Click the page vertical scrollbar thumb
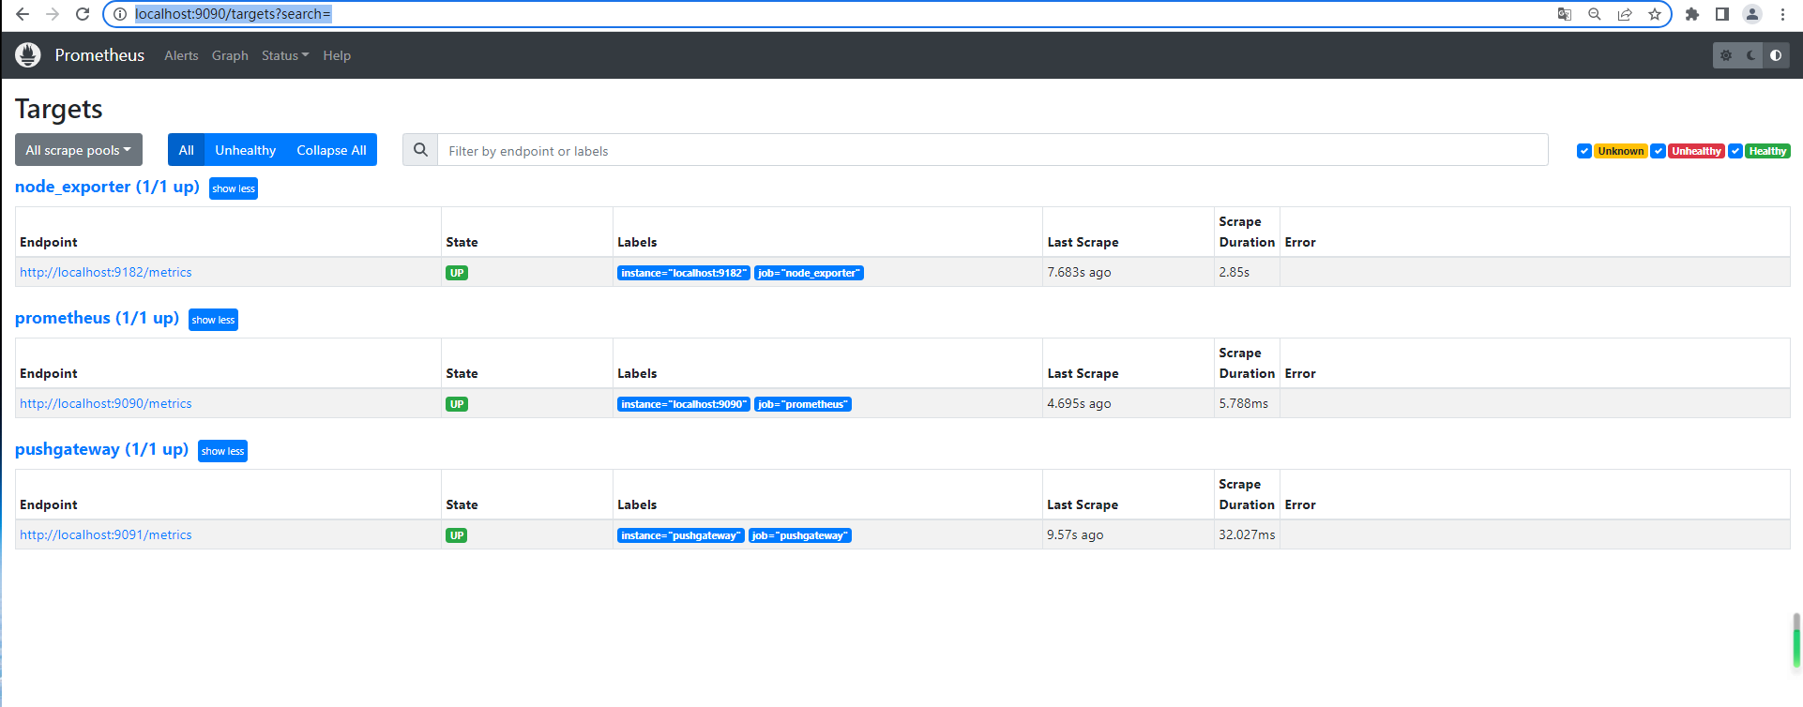 click(1796, 640)
